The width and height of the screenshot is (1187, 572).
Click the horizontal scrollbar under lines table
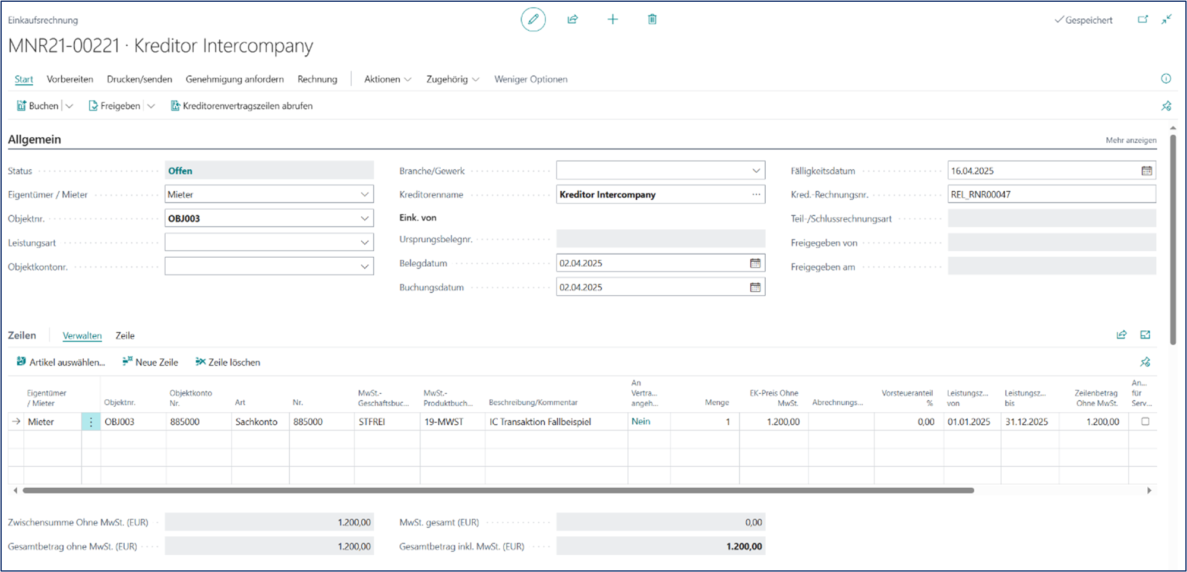(498, 491)
